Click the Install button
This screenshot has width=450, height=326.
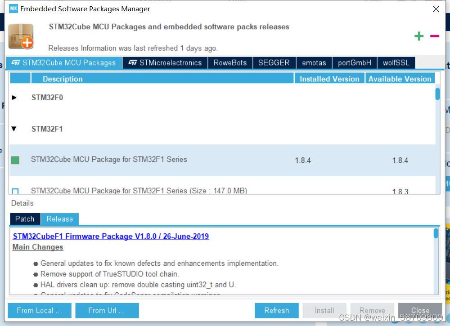point(324,311)
